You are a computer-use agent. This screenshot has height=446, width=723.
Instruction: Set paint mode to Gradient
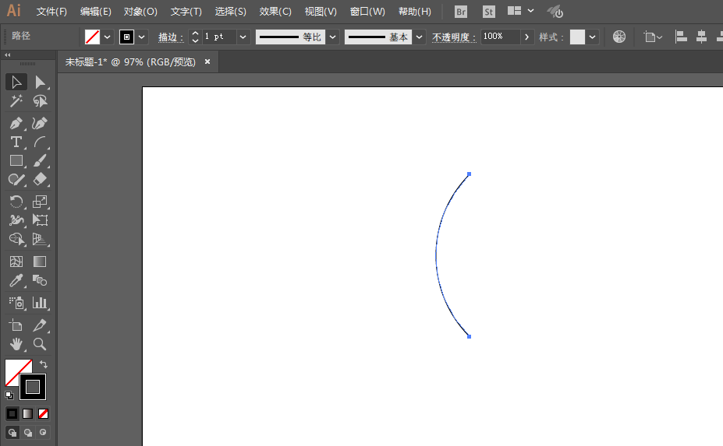coord(27,414)
